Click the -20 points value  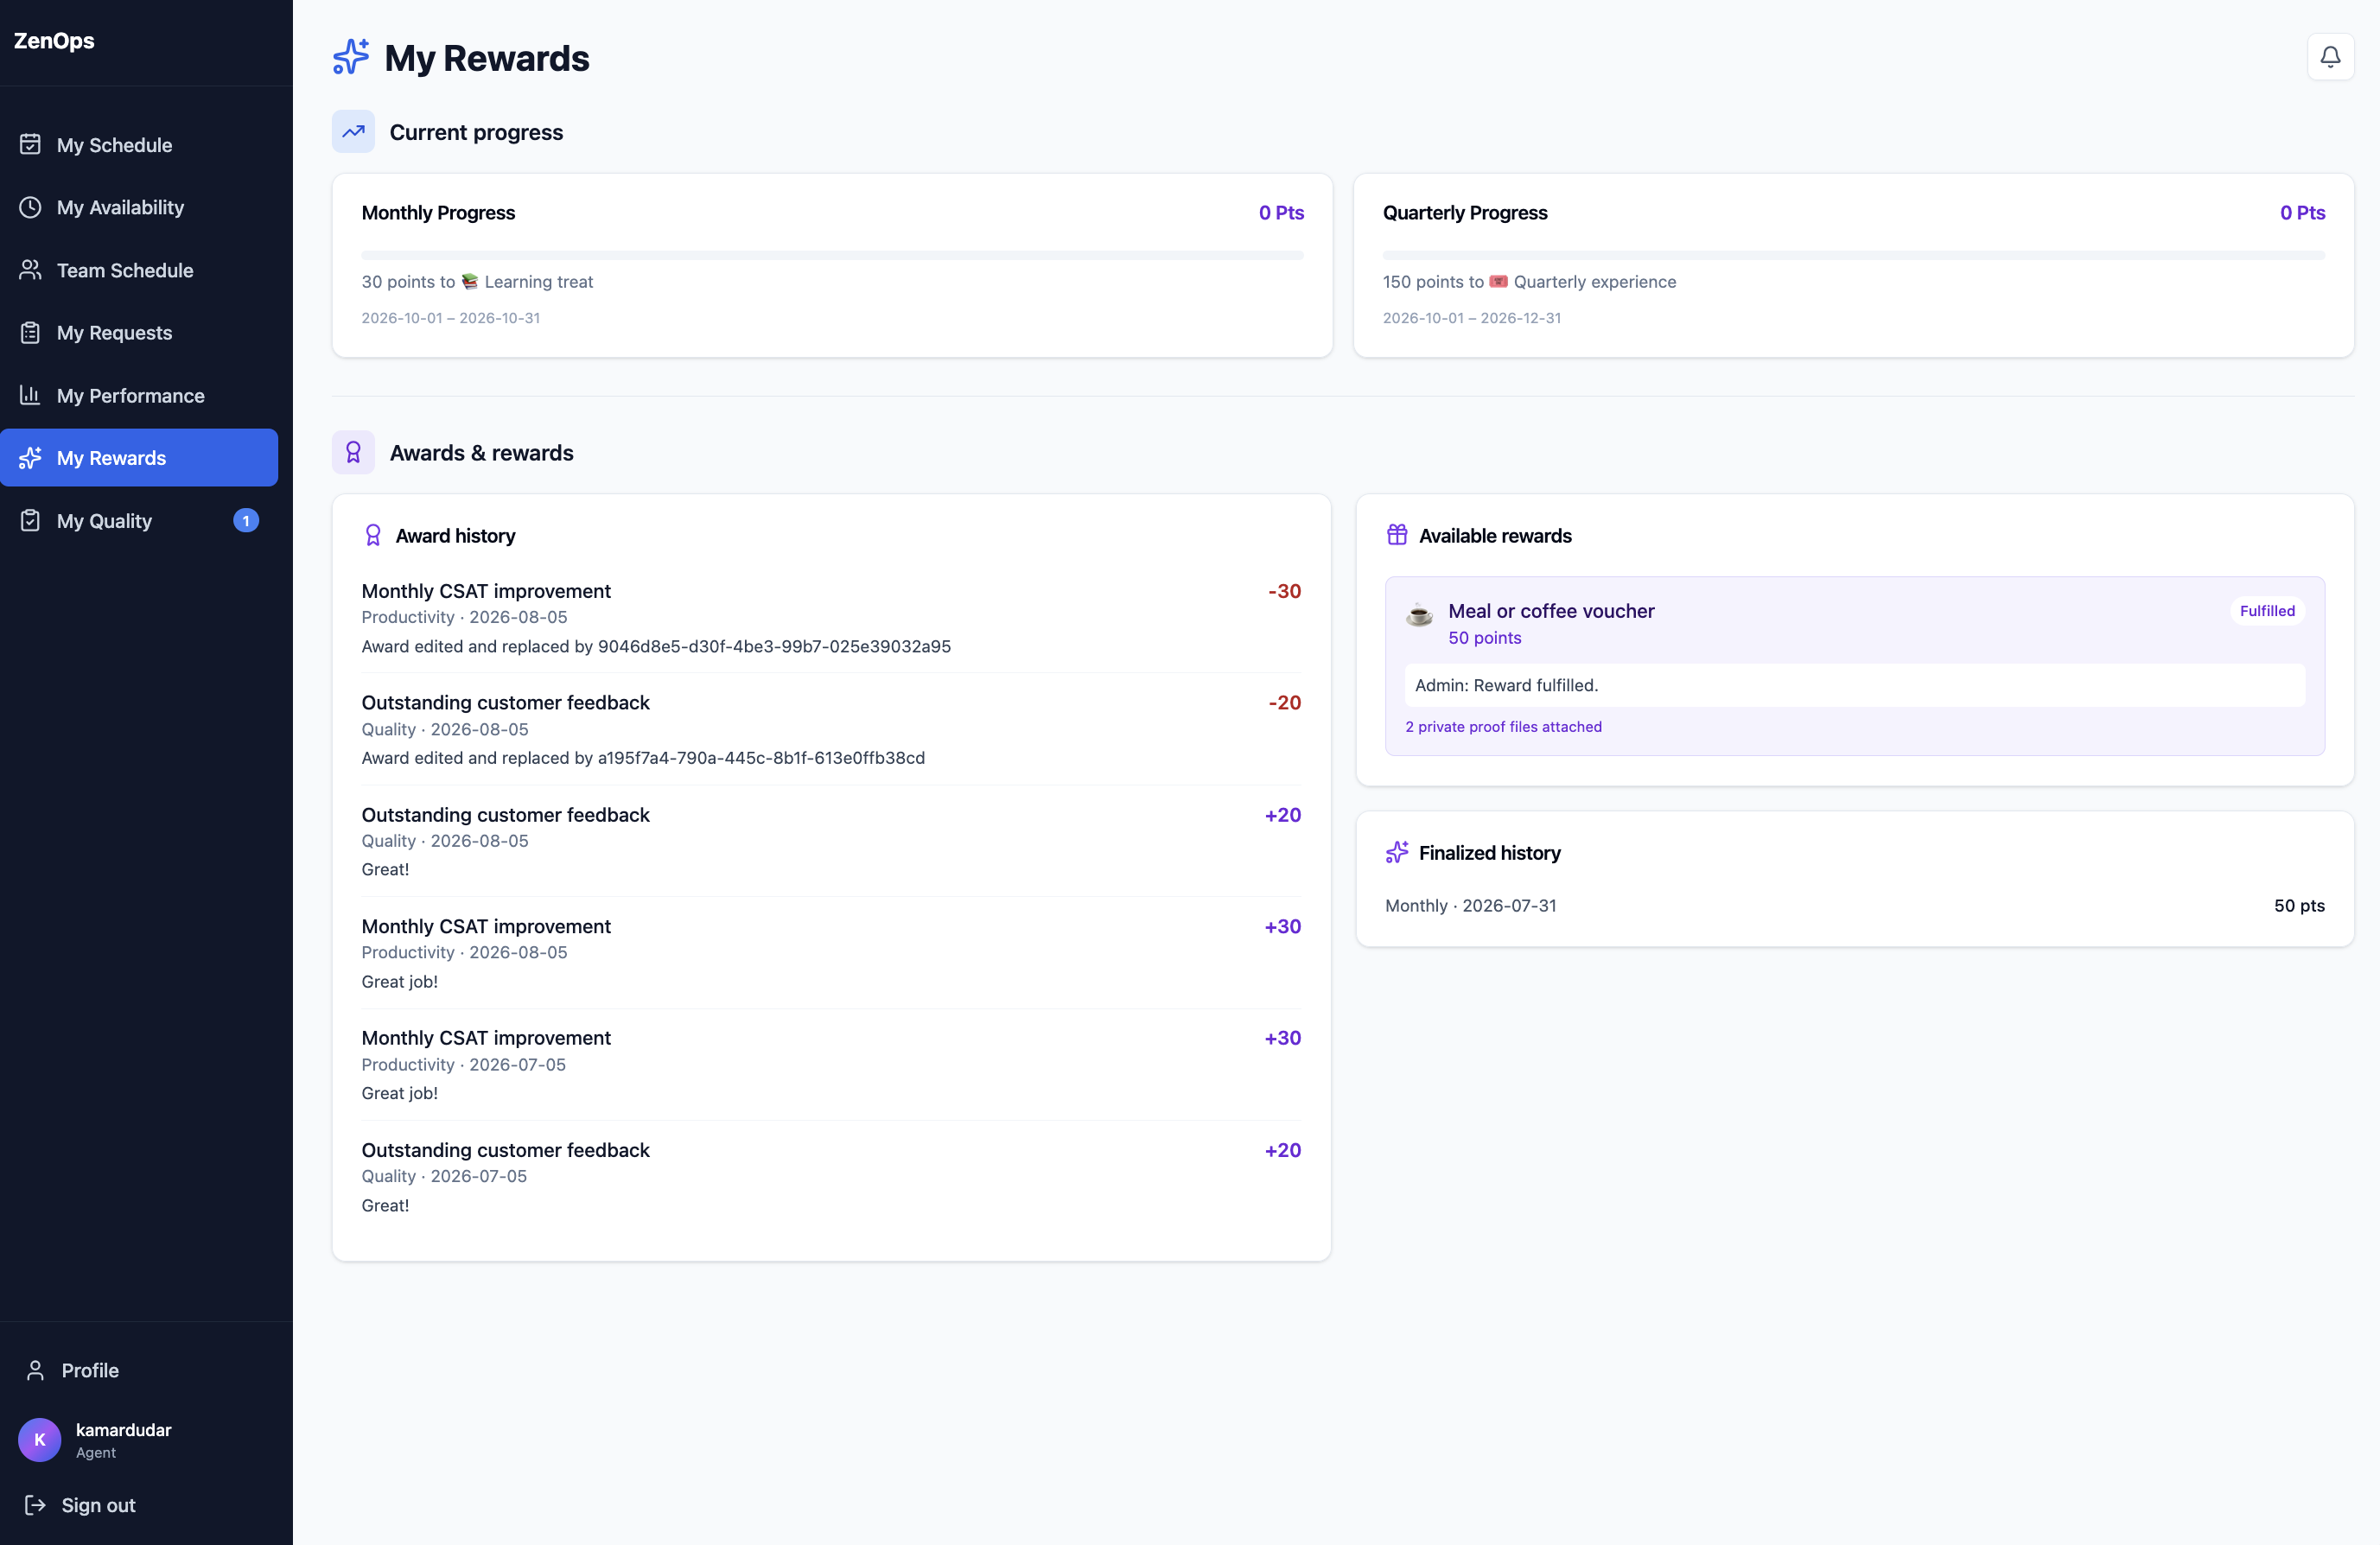[x=1284, y=703]
